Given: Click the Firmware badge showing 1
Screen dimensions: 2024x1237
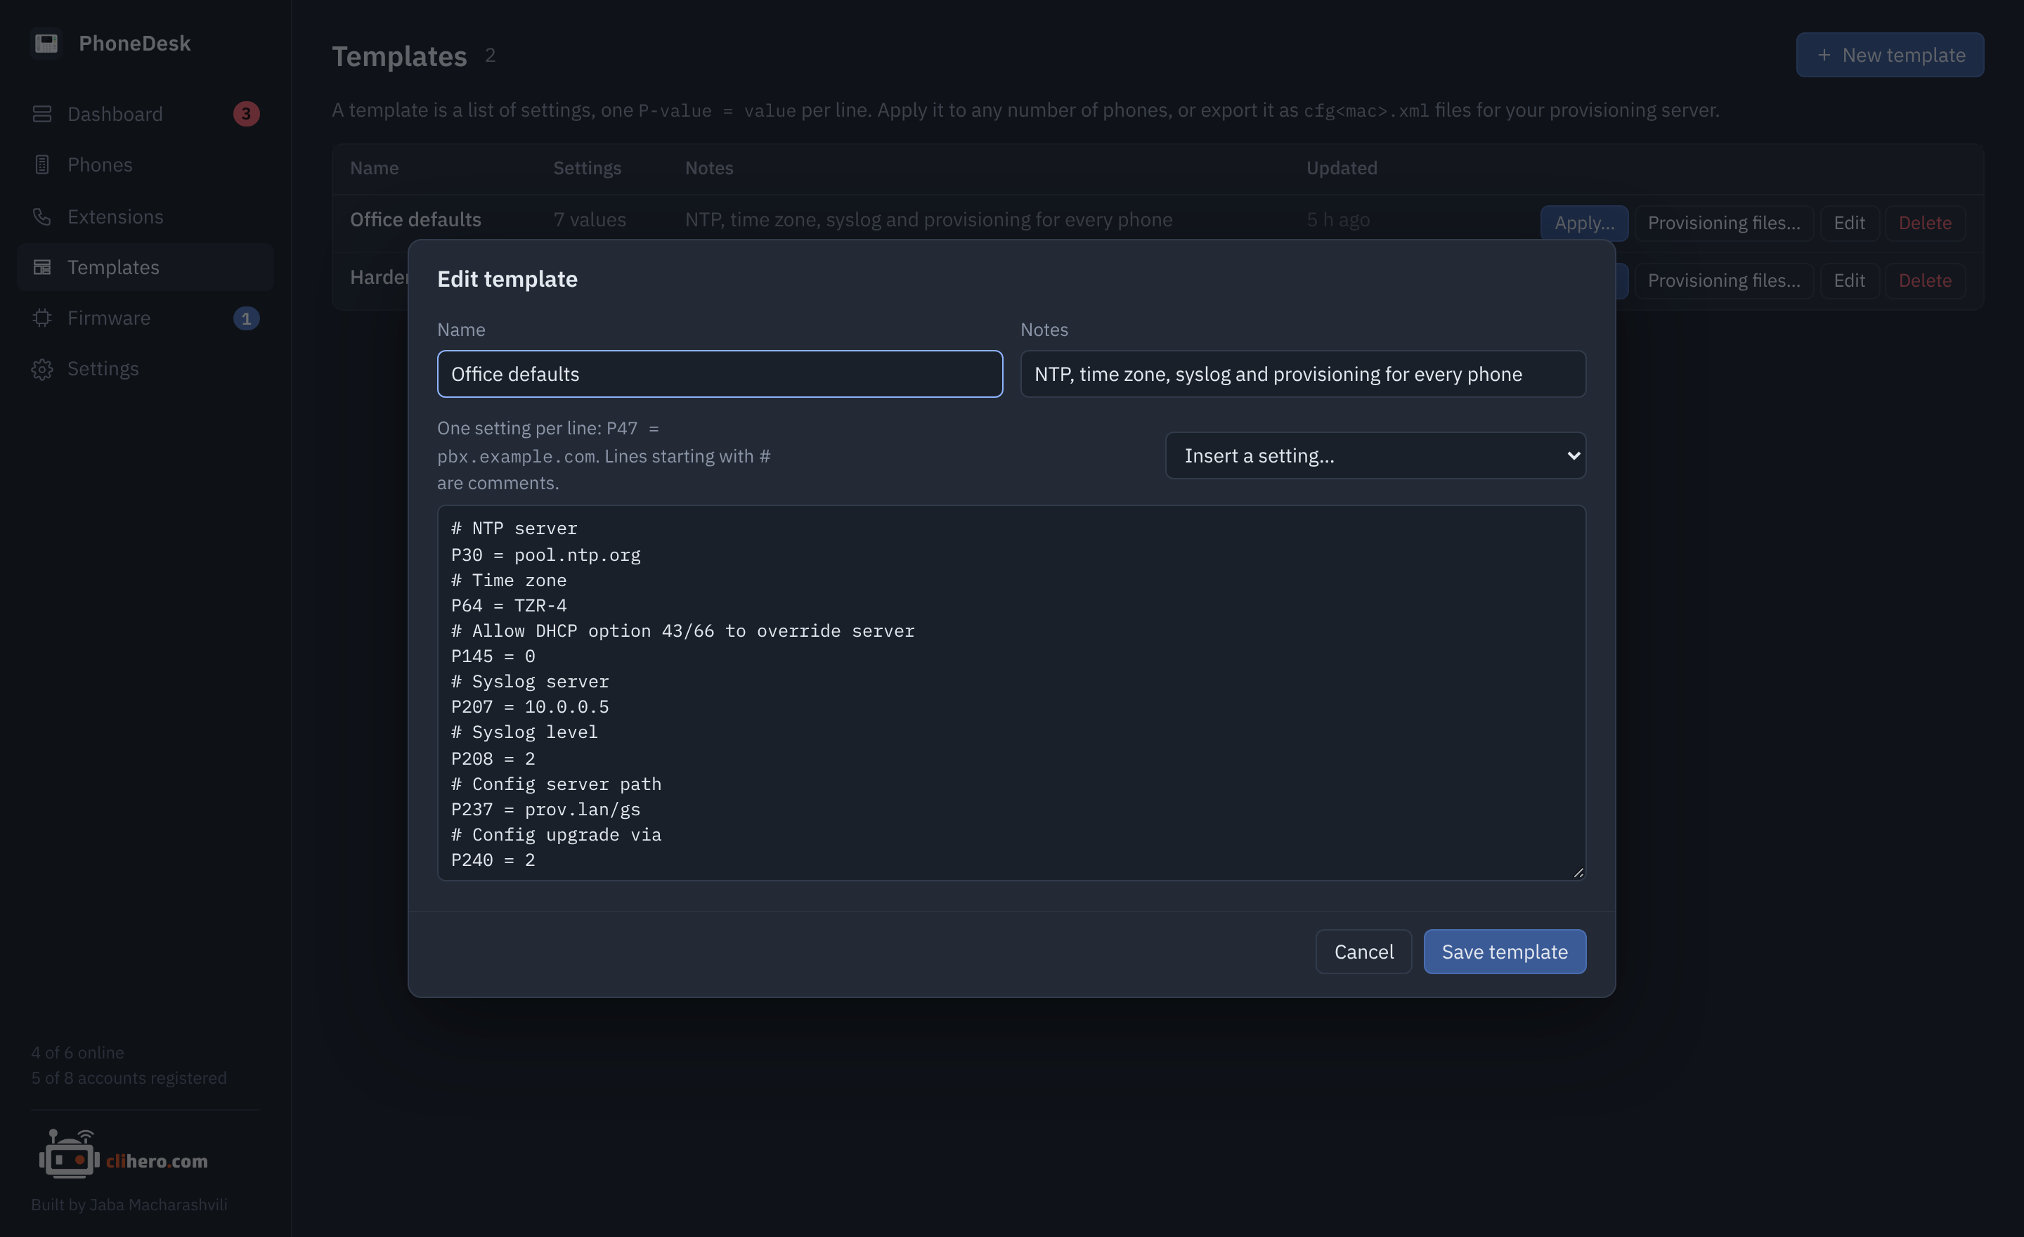Looking at the screenshot, I should 245,318.
